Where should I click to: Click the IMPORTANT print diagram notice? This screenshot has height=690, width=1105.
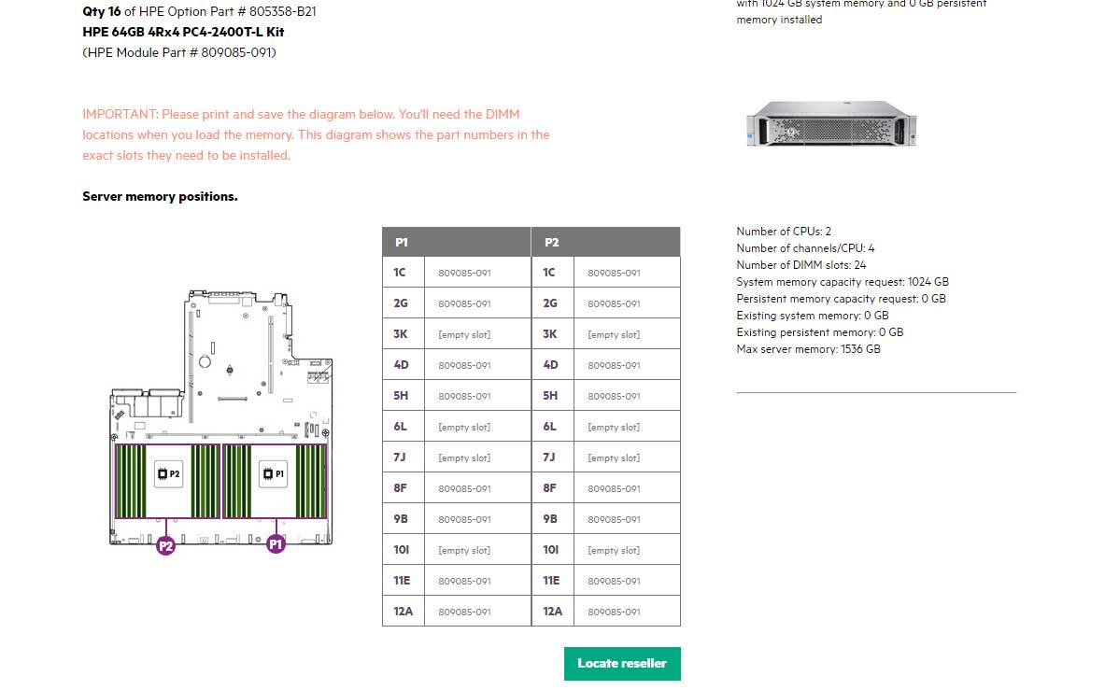316,134
